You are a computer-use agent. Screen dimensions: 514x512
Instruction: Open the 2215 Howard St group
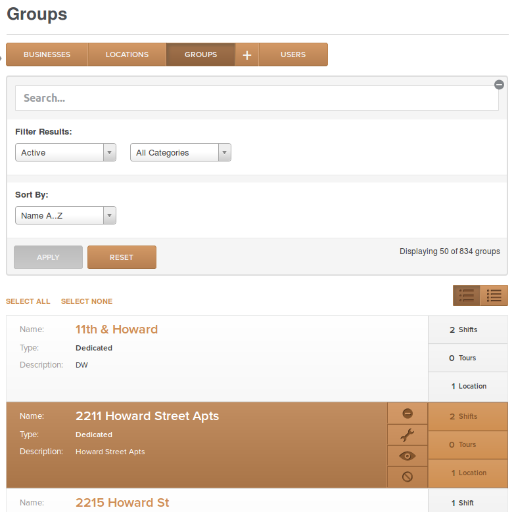point(122,503)
